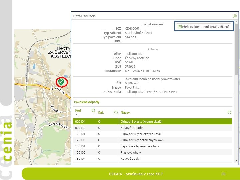
Task: Click the scrollbar down arrow in dialog
Action: 236,160
